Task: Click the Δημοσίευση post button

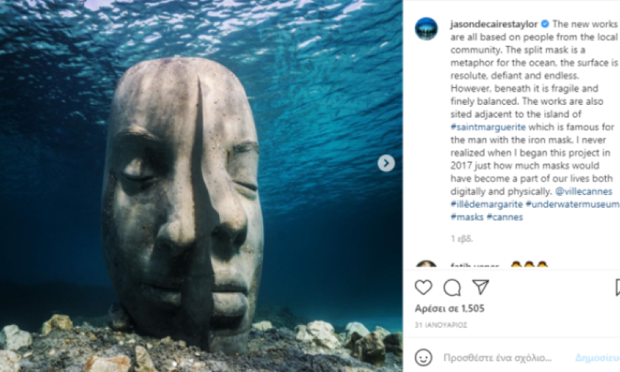Action: pyautogui.click(x=597, y=358)
